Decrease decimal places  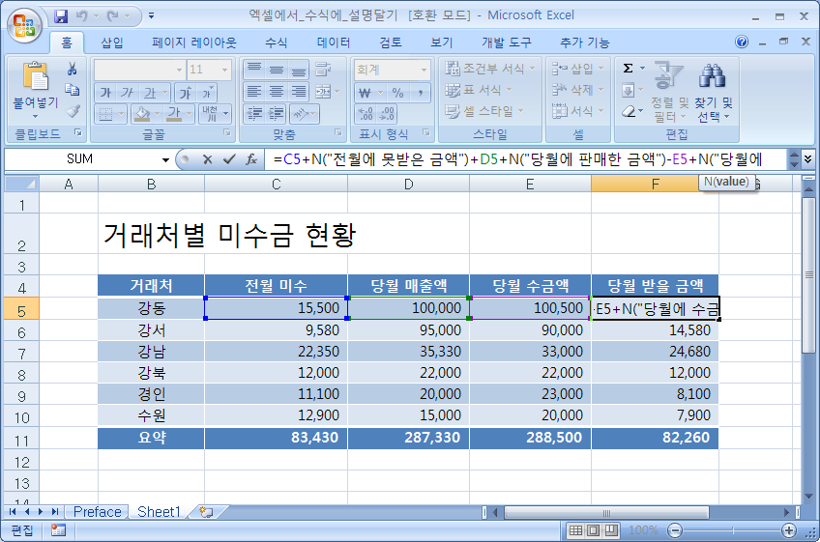388,113
